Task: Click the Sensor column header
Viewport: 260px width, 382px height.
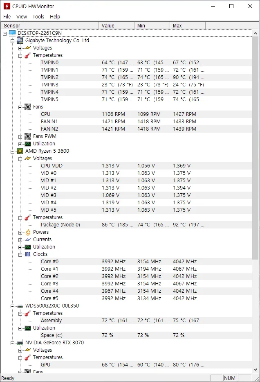Action: tap(50, 25)
